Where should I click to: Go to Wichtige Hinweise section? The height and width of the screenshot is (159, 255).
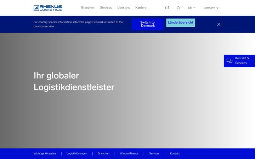click(45, 153)
